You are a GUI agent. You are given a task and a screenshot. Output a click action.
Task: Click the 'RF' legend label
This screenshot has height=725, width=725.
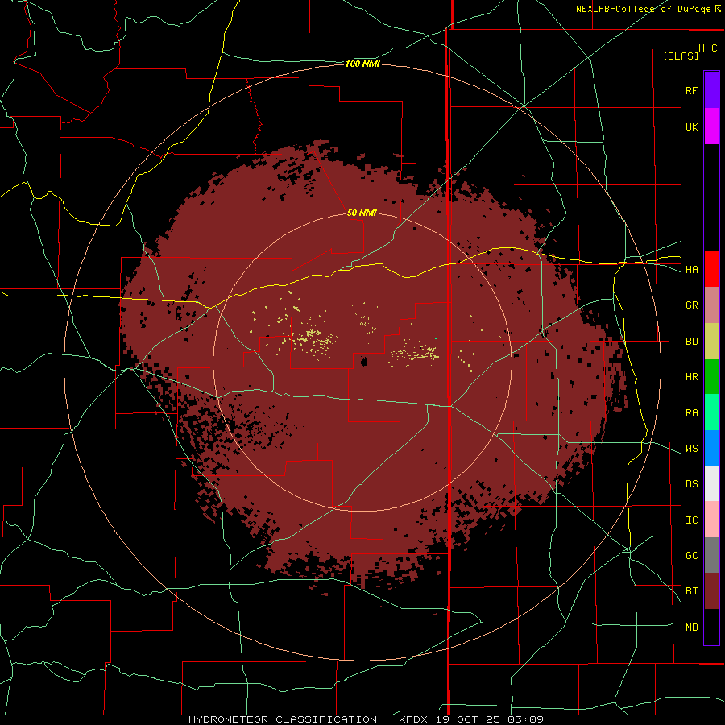pos(692,90)
